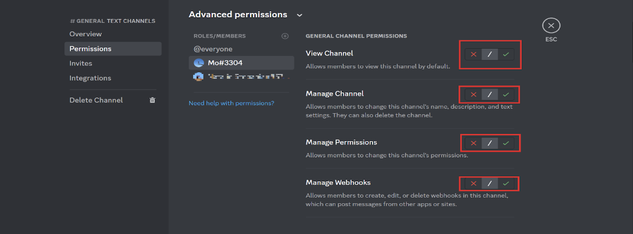Select the @everyone role
The height and width of the screenshot is (234, 633).
tap(212, 49)
